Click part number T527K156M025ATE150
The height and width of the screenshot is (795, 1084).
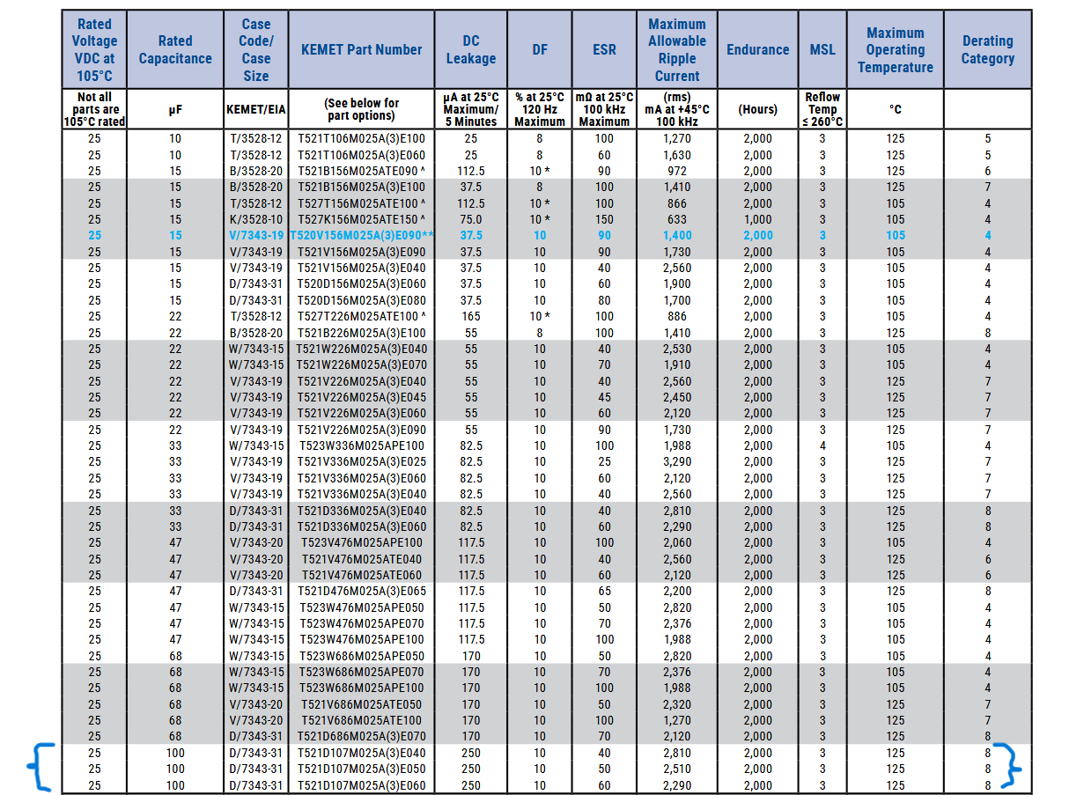tap(362, 219)
